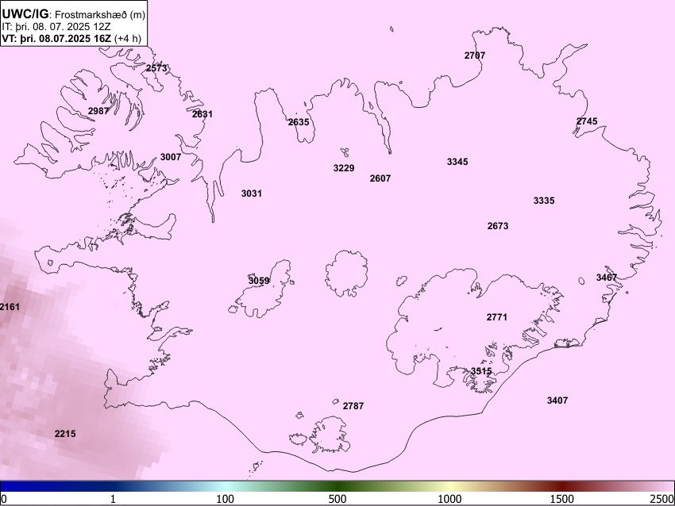The image size is (675, 506).
Task: Click the color scale at 2500 label
Action: pos(662,499)
